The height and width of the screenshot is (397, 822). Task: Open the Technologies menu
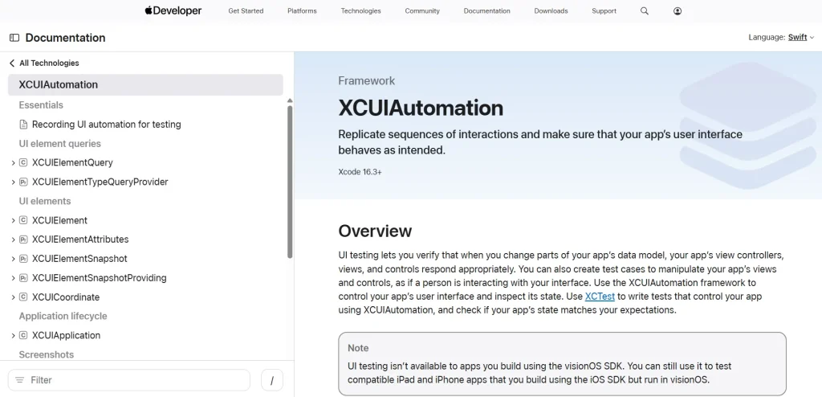pyautogui.click(x=360, y=11)
